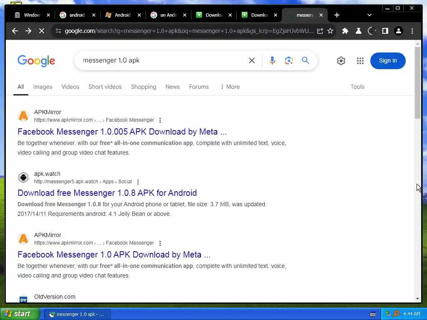
Task: Open Google quick settings gear
Action: [341, 61]
